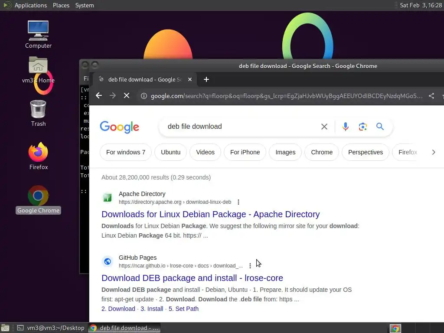Close the 'deb file download' tab

click(190, 80)
